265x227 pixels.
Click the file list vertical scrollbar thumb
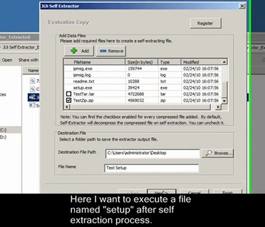click(224, 89)
